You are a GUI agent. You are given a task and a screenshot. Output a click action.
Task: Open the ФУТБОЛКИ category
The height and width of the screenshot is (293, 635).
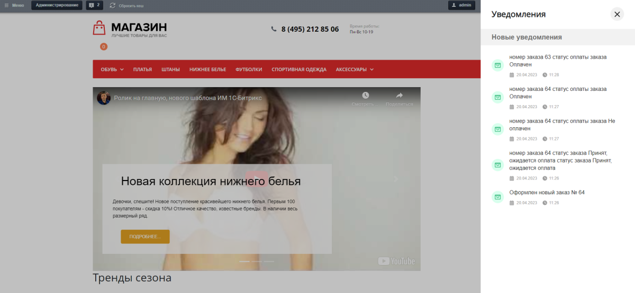249,69
